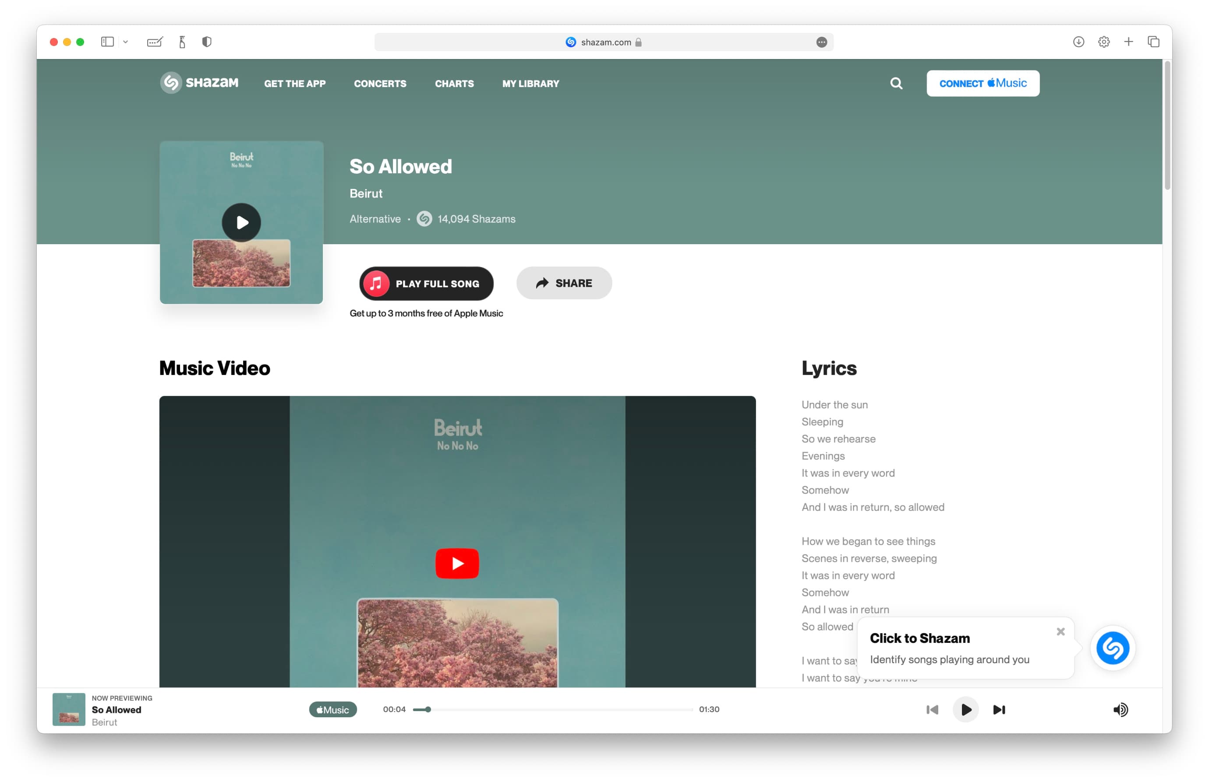The image size is (1209, 782).
Task: Click the lyric 'So we rehearse'
Action: pos(838,438)
